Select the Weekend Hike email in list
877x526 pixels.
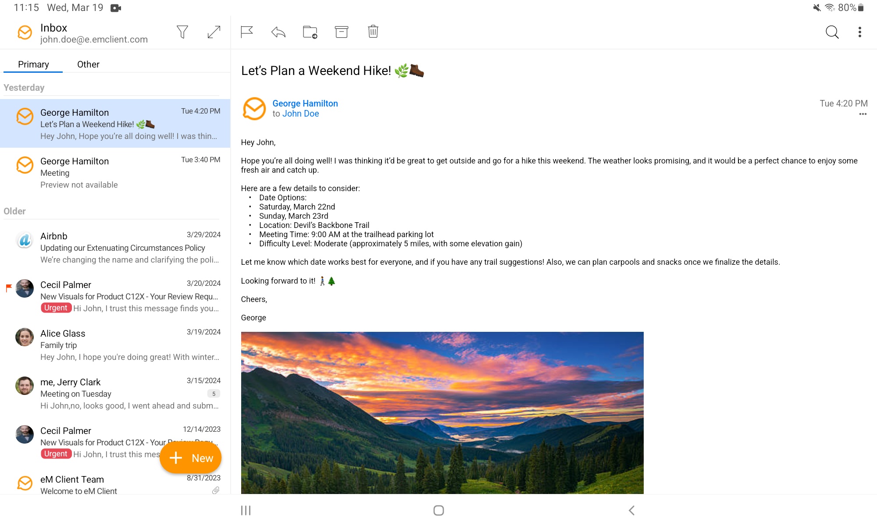click(115, 124)
